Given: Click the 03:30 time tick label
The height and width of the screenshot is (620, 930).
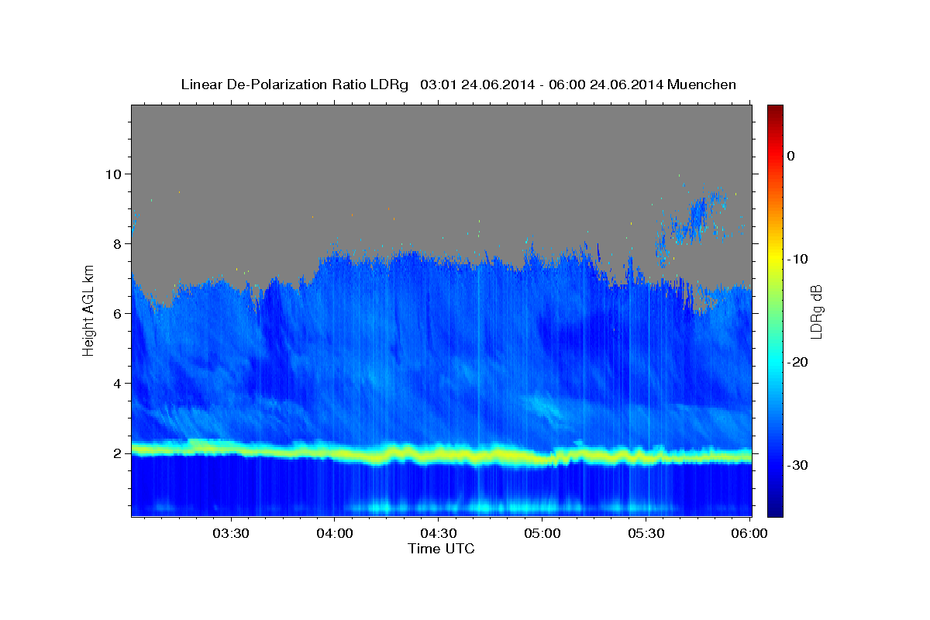Looking at the screenshot, I should coord(230,534).
